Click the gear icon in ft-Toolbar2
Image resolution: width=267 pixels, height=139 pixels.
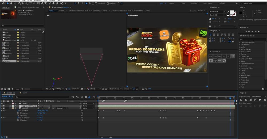pyautogui.click(x=224, y=61)
